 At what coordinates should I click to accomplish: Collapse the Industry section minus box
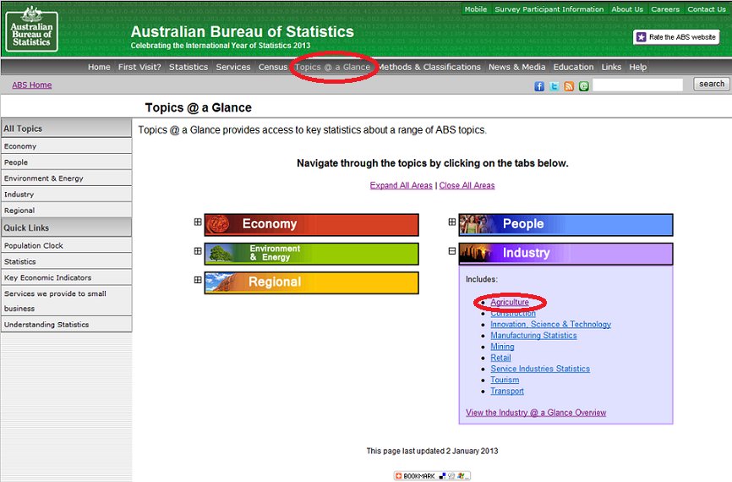(452, 251)
